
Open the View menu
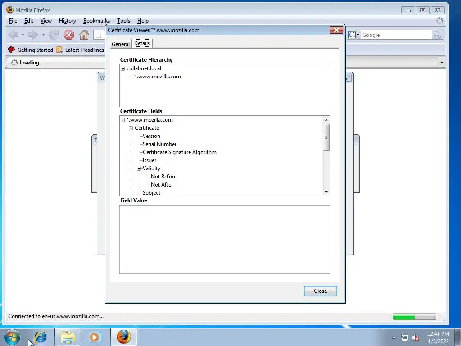pyautogui.click(x=46, y=21)
